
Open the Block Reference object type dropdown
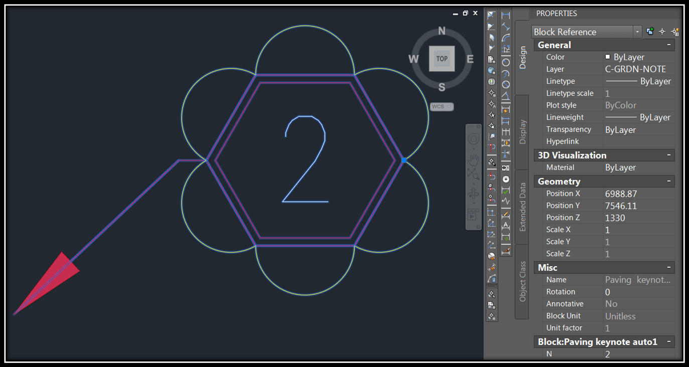click(638, 32)
